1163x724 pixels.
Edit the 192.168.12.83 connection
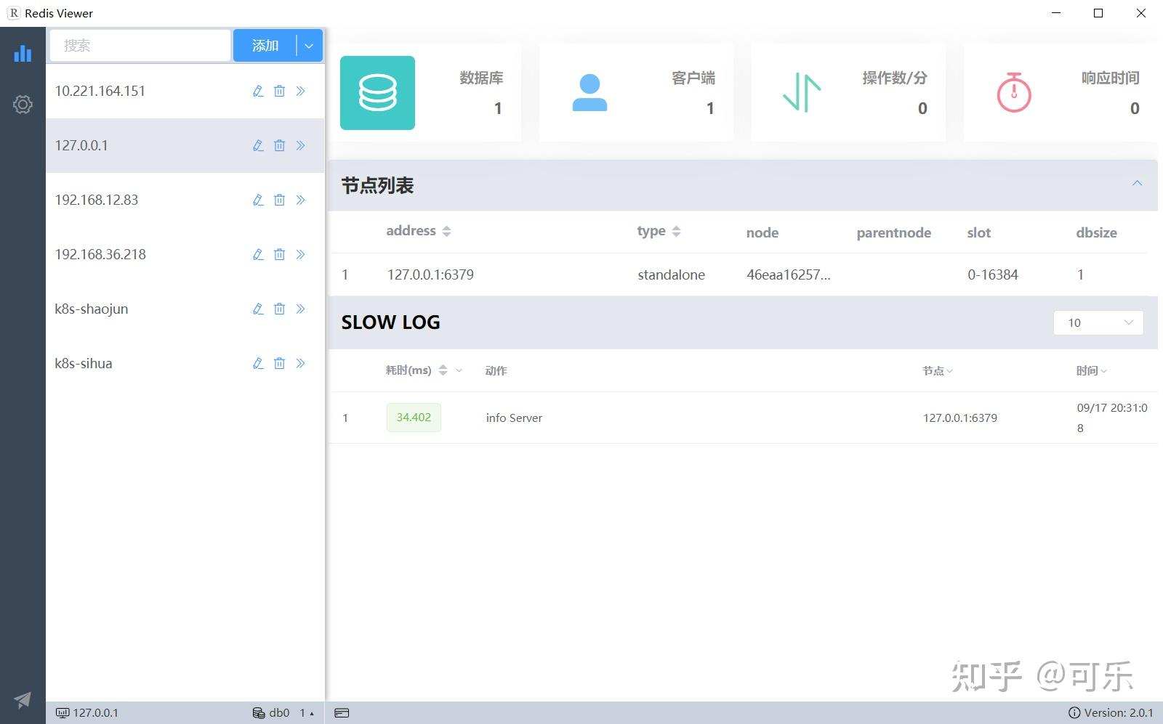[258, 200]
